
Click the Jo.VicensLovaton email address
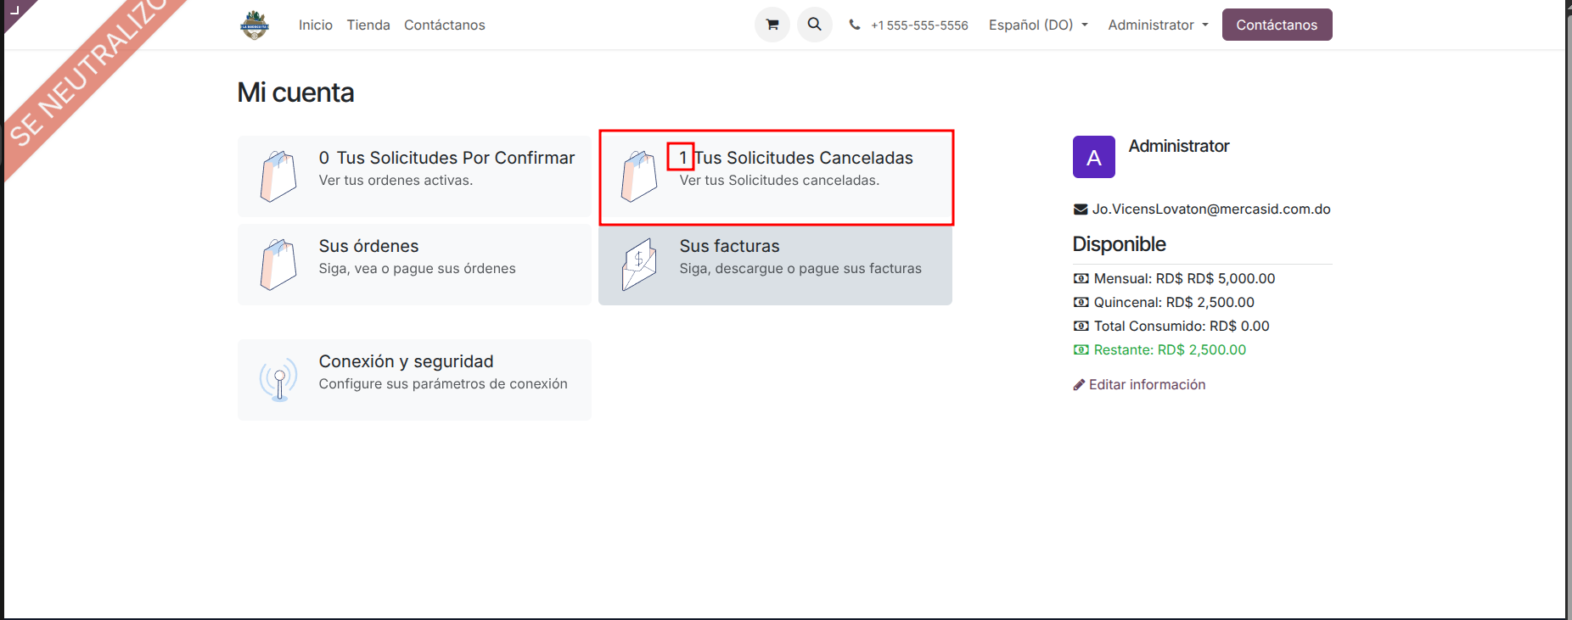point(1210,209)
